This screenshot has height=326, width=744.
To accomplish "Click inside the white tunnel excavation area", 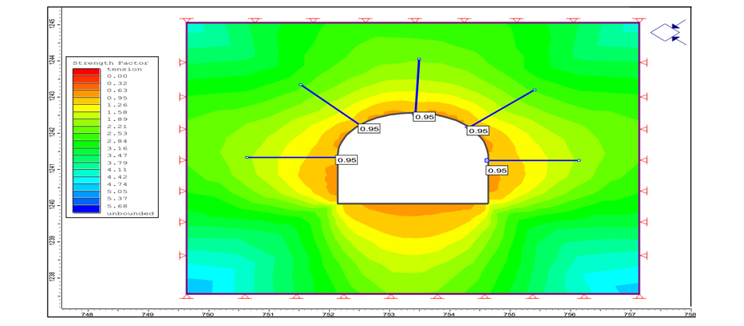I will [412, 168].
